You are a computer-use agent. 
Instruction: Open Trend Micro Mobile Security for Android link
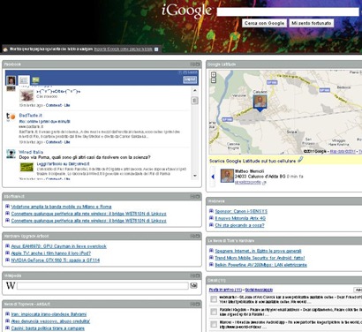tap(260, 258)
